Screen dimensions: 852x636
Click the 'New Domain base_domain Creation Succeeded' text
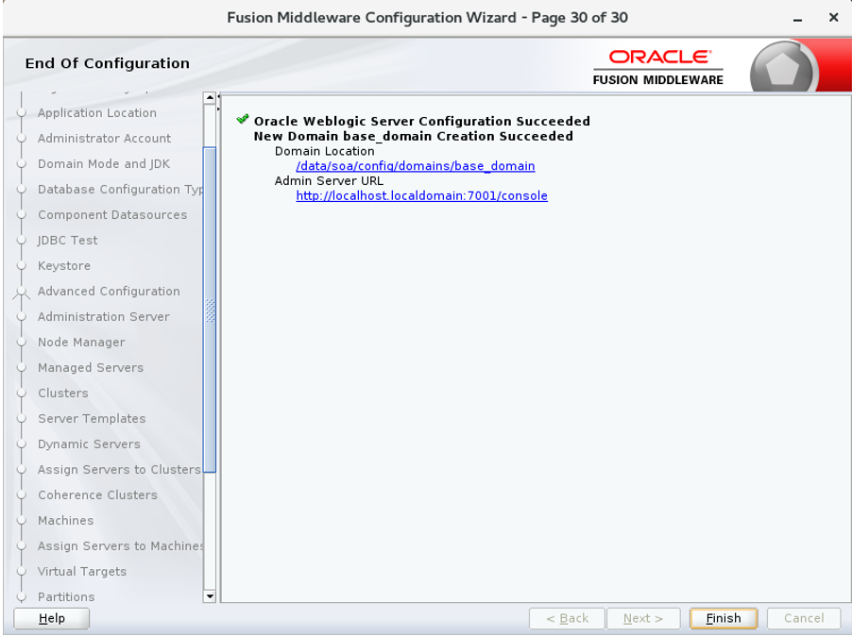(x=413, y=136)
